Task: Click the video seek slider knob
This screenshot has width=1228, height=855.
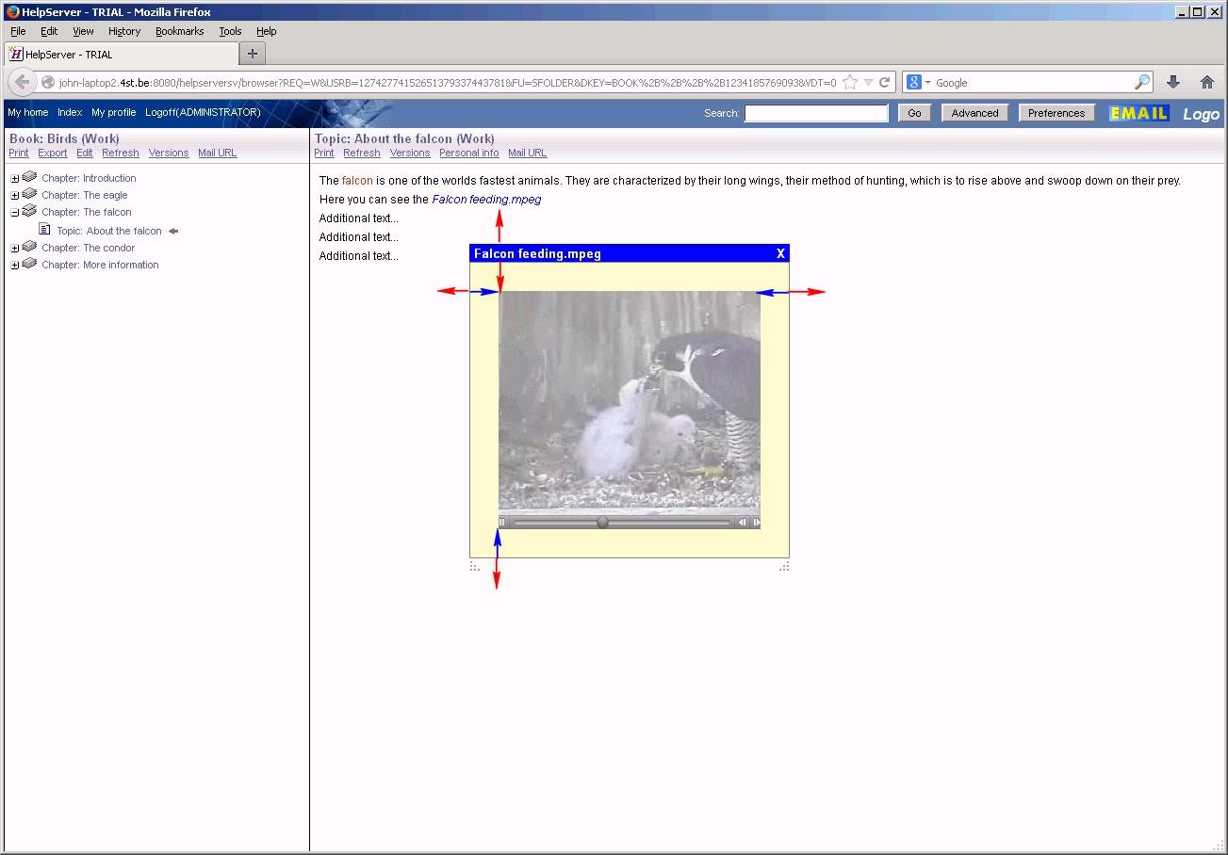Action: point(602,523)
